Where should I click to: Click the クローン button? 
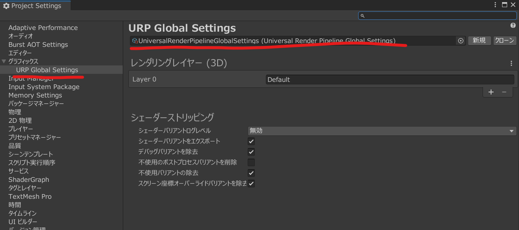point(505,41)
